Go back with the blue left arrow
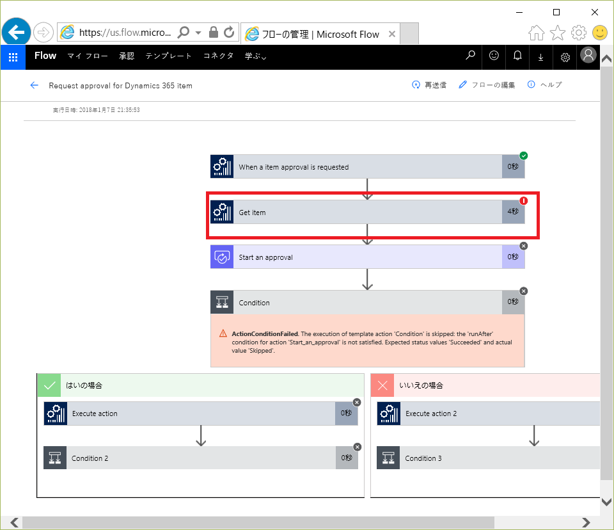614x530 pixels. (x=35, y=85)
